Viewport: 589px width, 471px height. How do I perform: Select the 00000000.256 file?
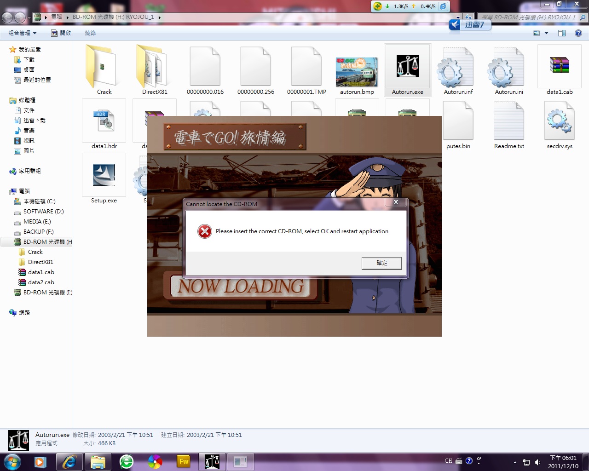tap(256, 70)
